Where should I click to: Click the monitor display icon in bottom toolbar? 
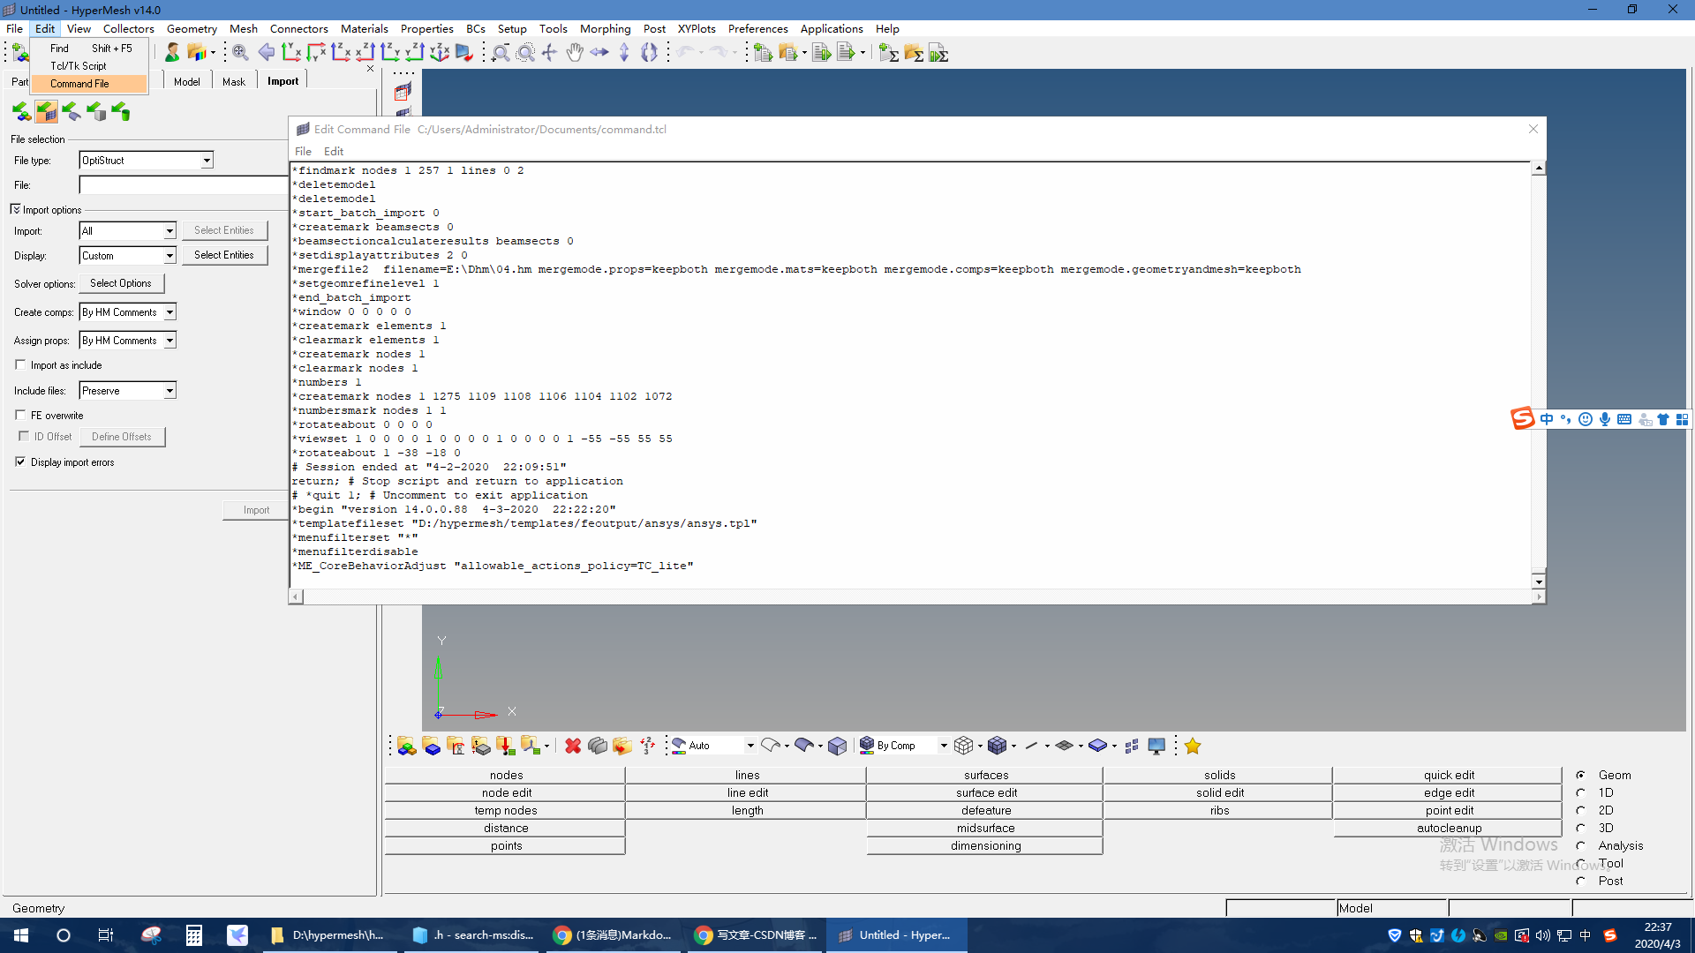(x=1156, y=746)
